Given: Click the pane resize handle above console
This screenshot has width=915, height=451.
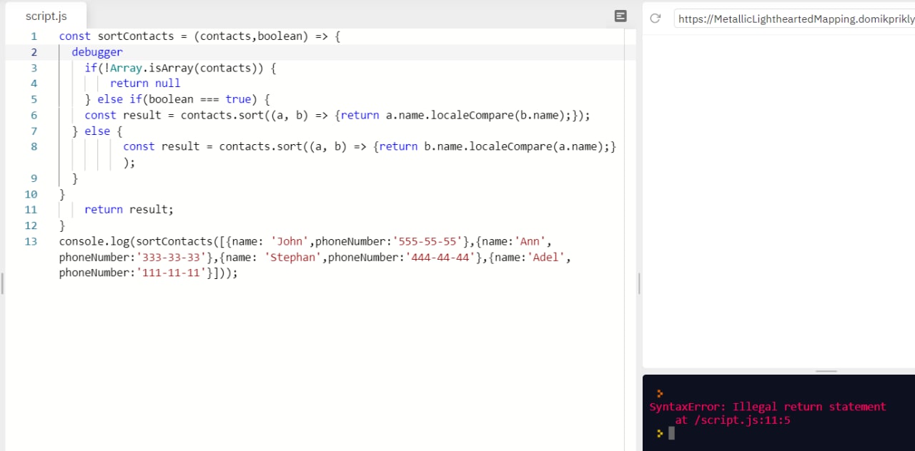Looking at the screenshot, I should click(826, 371).
